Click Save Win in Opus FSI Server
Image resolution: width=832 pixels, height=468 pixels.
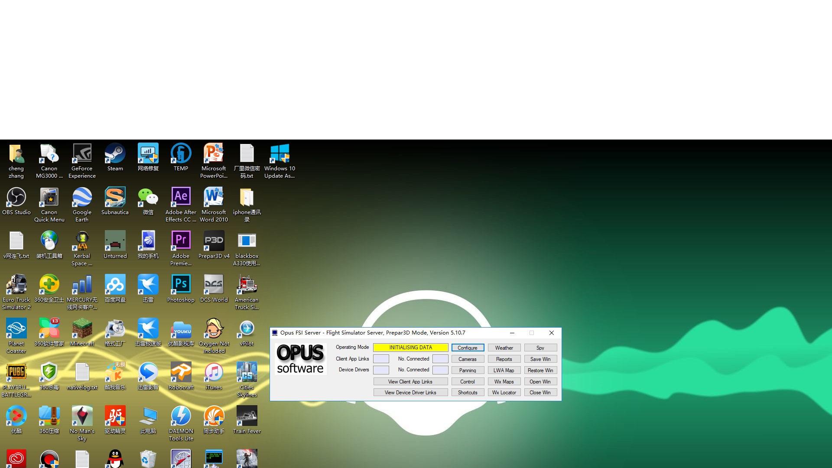point(539,359)
